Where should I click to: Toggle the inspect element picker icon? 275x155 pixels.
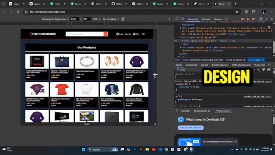[x=177, y=19]
